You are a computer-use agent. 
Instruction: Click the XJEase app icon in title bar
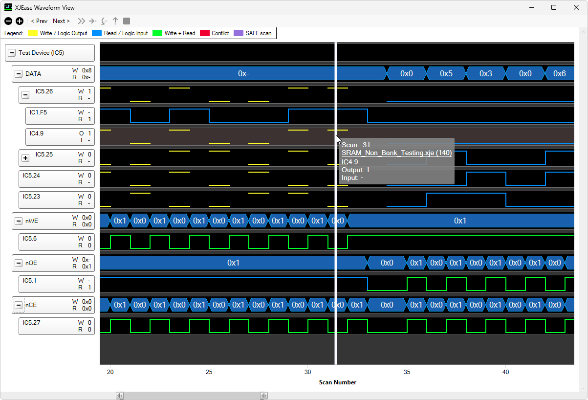(x=8, y=7)
